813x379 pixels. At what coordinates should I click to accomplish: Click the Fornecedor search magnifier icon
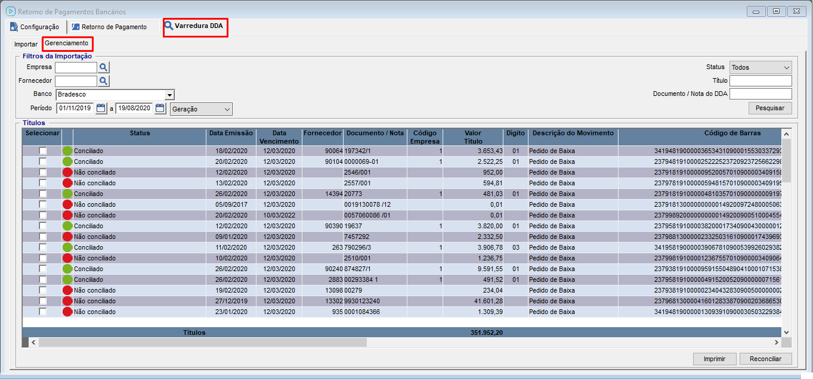(104, 81)
